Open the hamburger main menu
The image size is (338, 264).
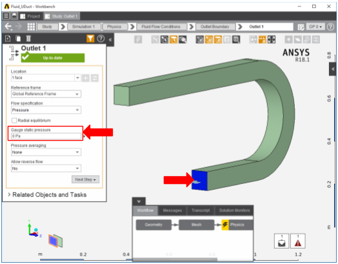click(x=6, y=16)
